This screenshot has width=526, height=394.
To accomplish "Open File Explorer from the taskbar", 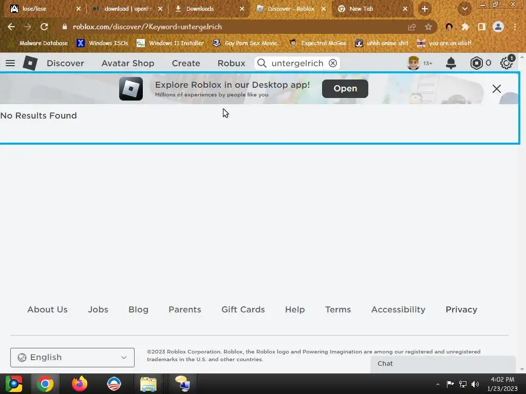I will click(x=148, y=384).
